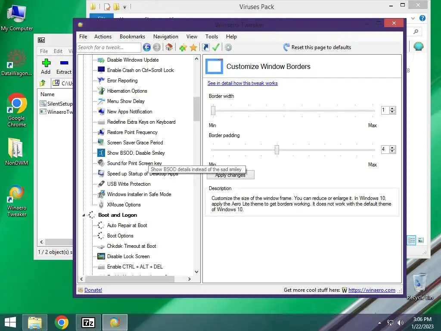Select Show BSOD, Disable Smiley
Image resolution: width=441 pixels, height=331 pixels.
coord(136,153)
